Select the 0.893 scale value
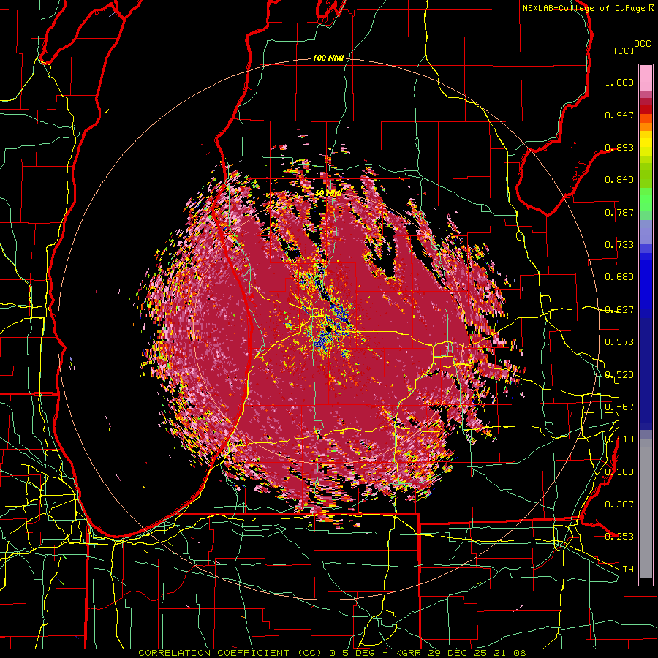This screenshot has width=658, height=658. (x=619, y=147)
